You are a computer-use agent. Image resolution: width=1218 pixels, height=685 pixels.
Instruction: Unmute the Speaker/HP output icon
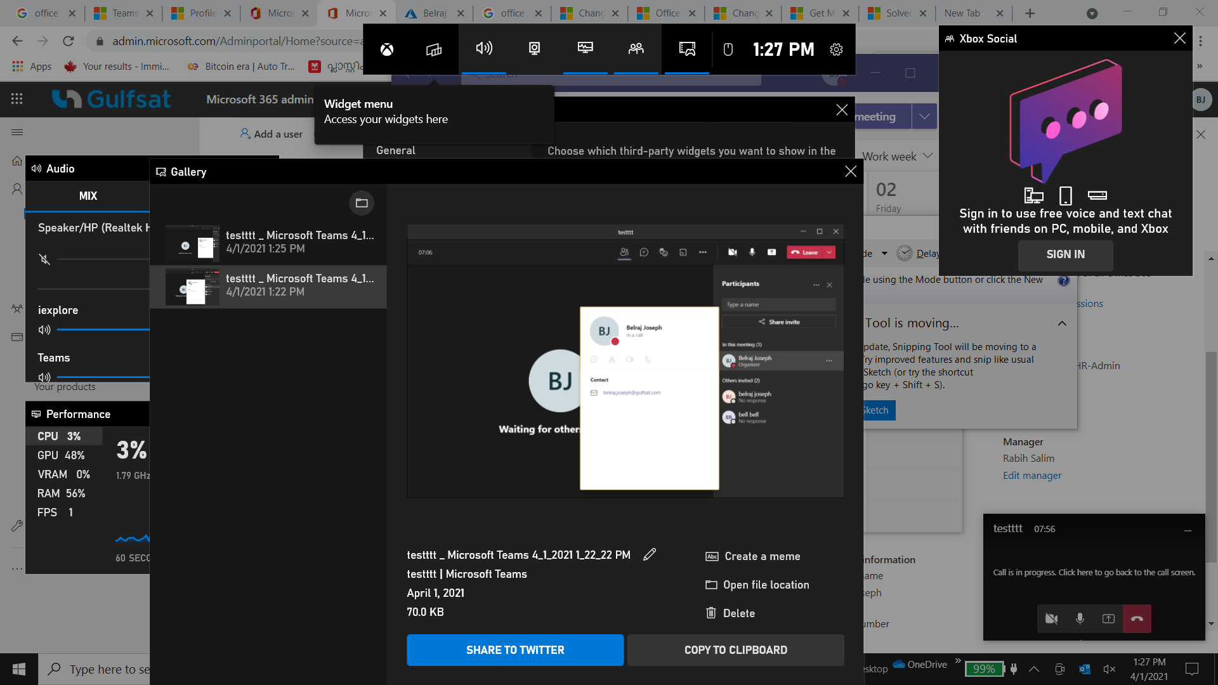44,259
